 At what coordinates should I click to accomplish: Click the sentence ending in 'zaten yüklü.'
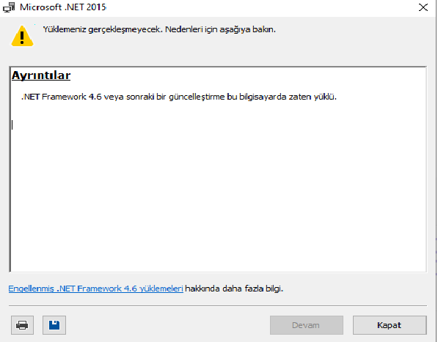click(179, 97)
